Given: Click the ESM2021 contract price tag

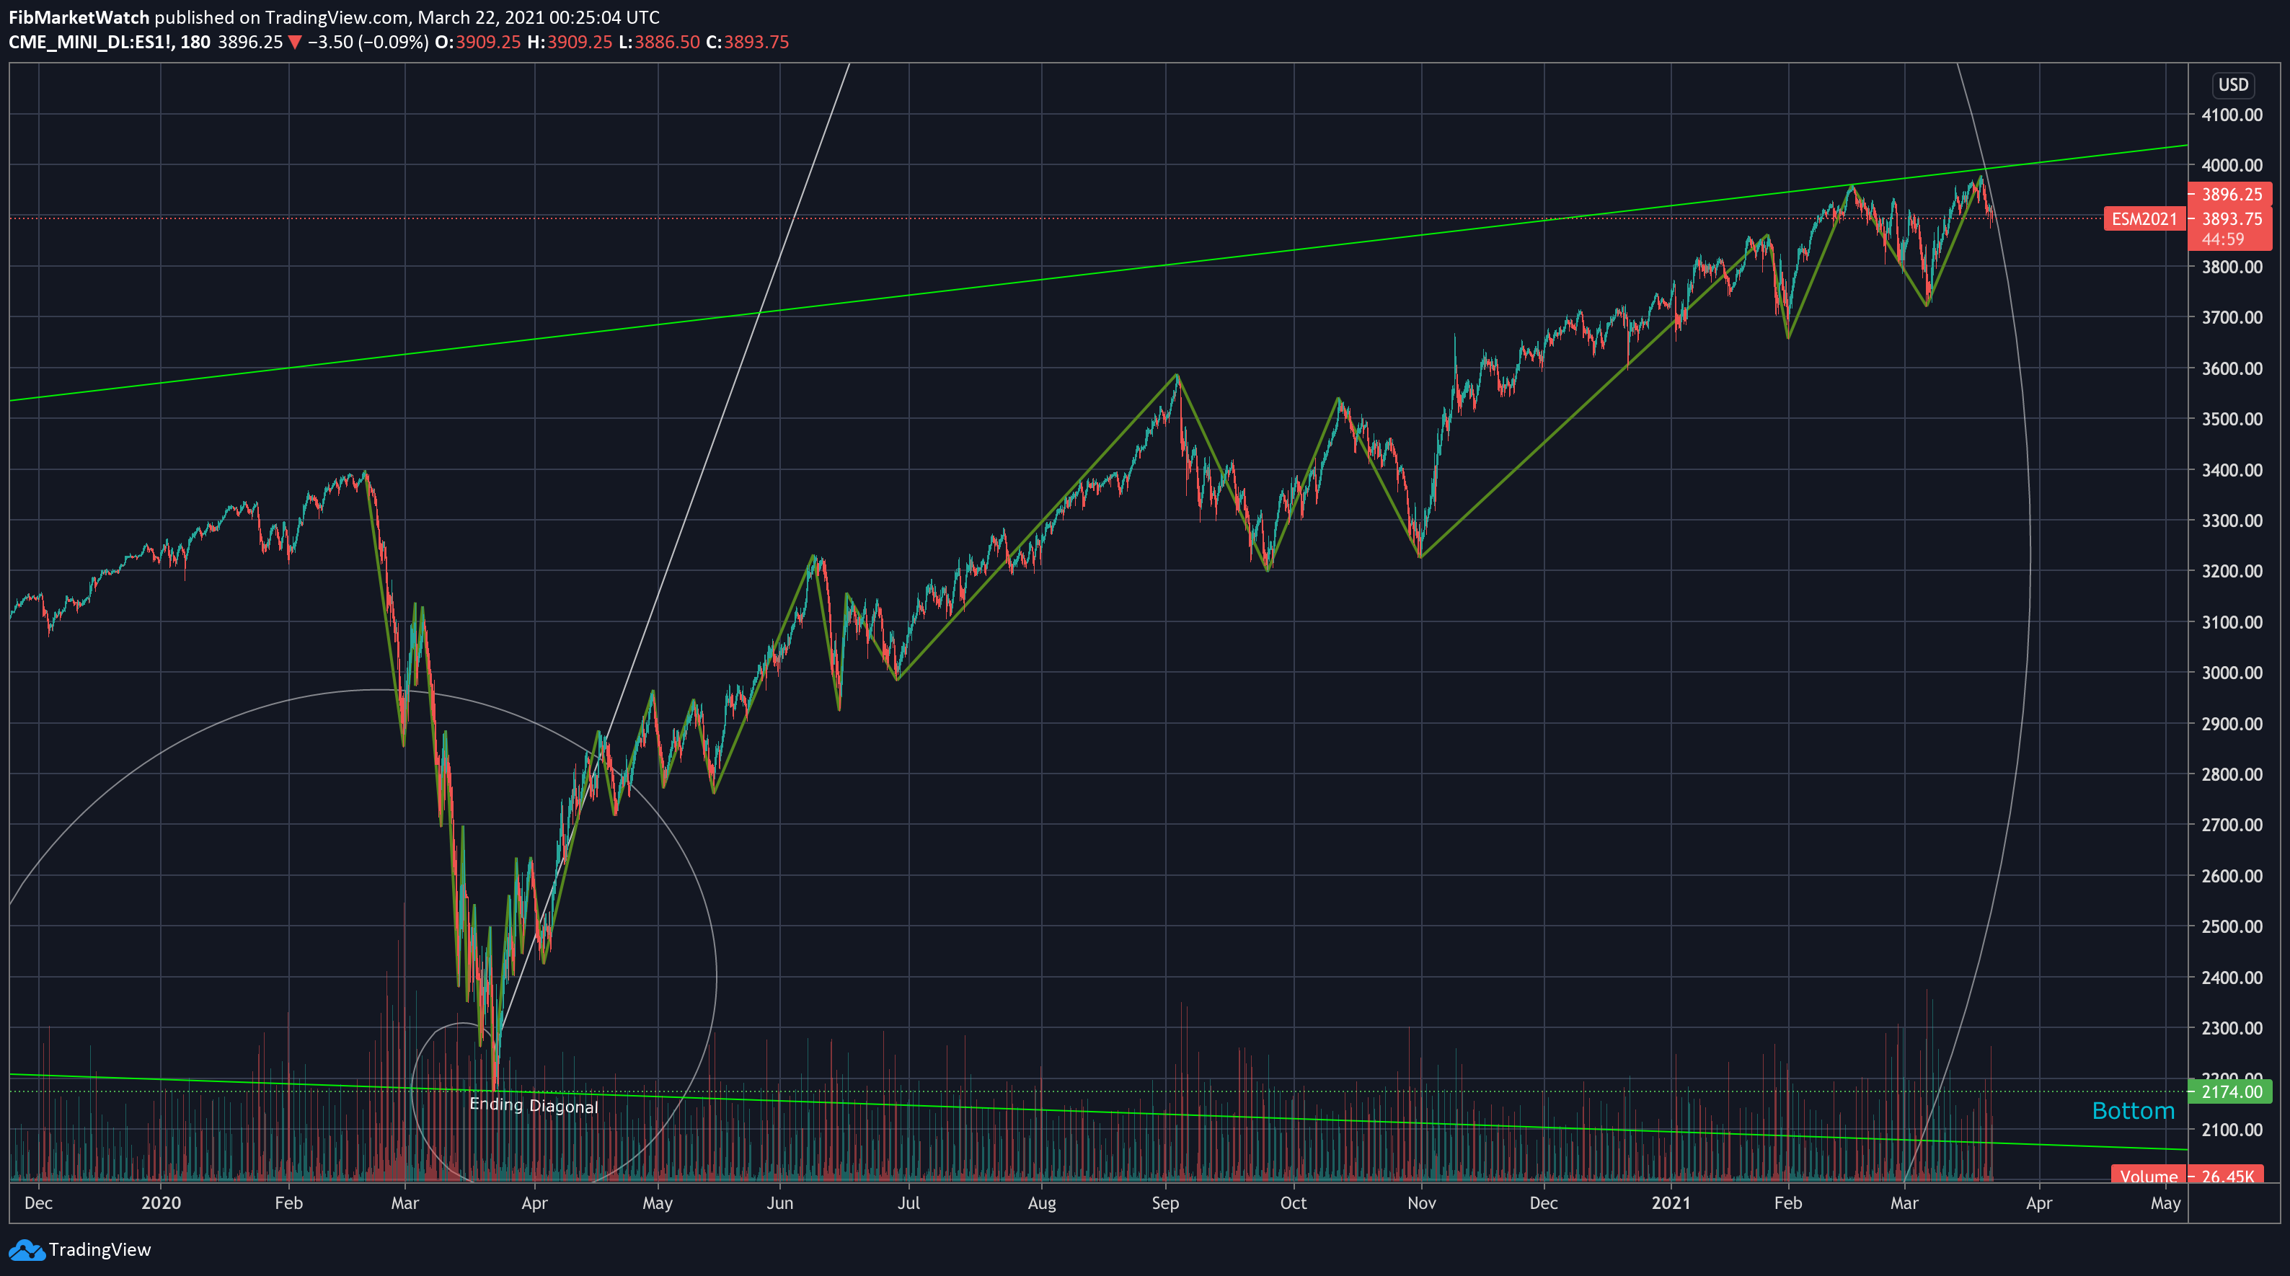Looking at the screenshot, I should click(x=2144, y=218).
